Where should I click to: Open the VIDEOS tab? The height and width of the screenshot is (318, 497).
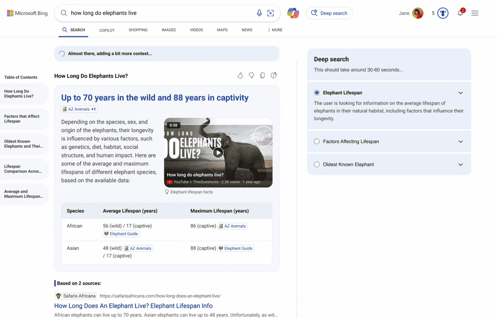pyautogui.click(x=196, y=30)
